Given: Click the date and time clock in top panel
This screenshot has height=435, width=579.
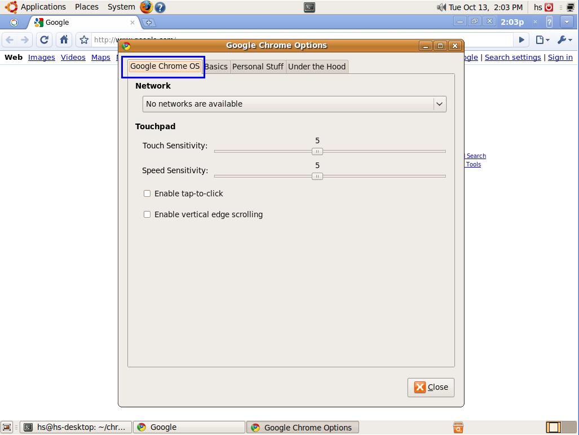Looking at the screenshot, I should (x=485, y=7).
